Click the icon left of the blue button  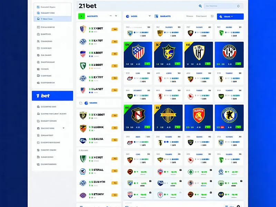tap(212, 16)
